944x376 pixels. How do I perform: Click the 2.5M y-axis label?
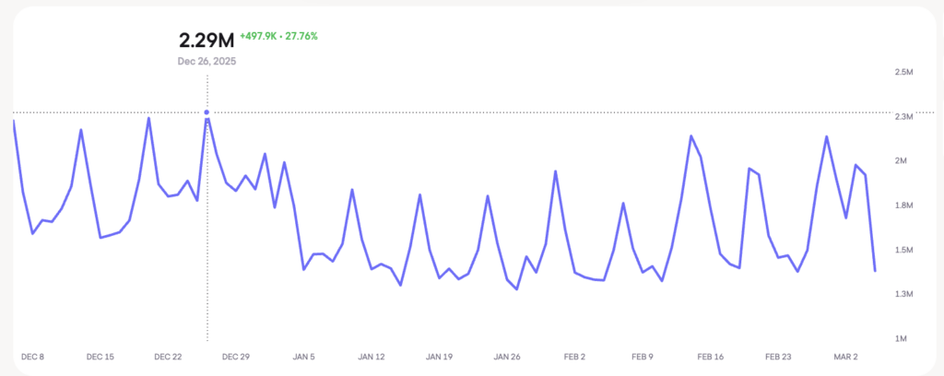903,73
